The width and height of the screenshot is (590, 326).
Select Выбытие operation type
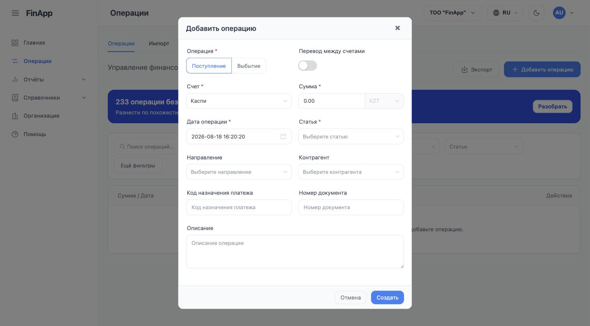click(249, 66)
